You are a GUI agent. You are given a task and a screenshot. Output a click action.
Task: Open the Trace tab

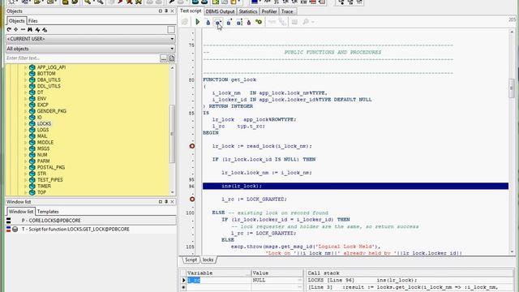click(x=287, y=11)
